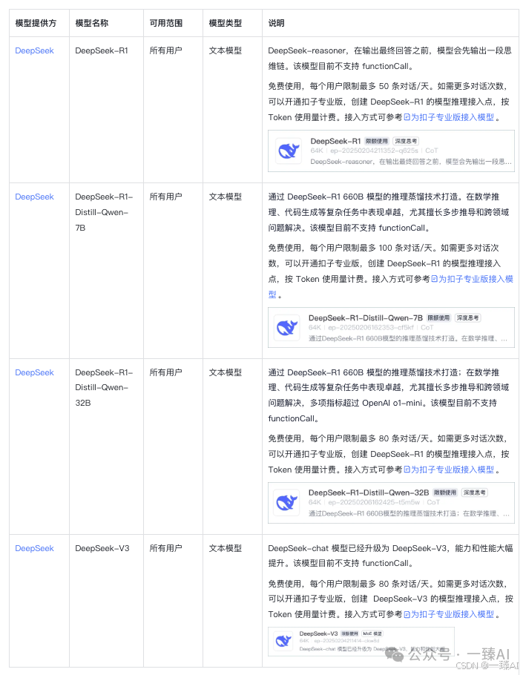
Task: Select DeepSeek-V3 card title
Action: [x=318, y=633]
